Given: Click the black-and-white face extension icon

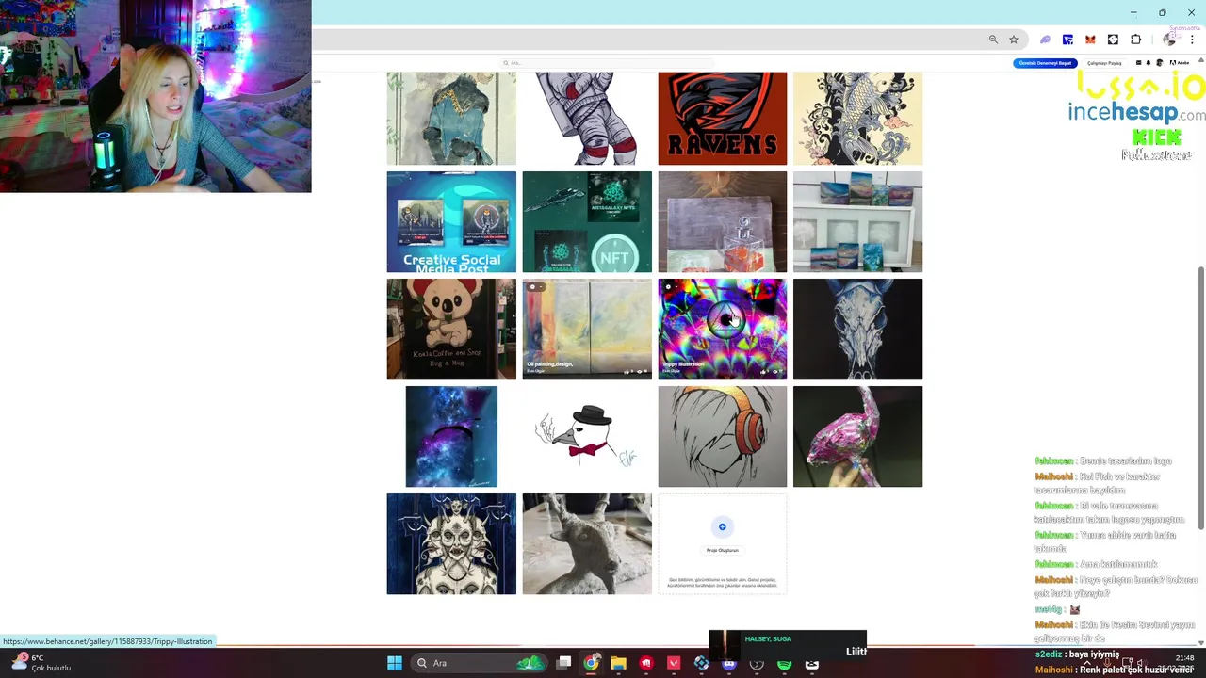Looking at the screenshot, I should pyautogui.click(x=1113, y=40).
